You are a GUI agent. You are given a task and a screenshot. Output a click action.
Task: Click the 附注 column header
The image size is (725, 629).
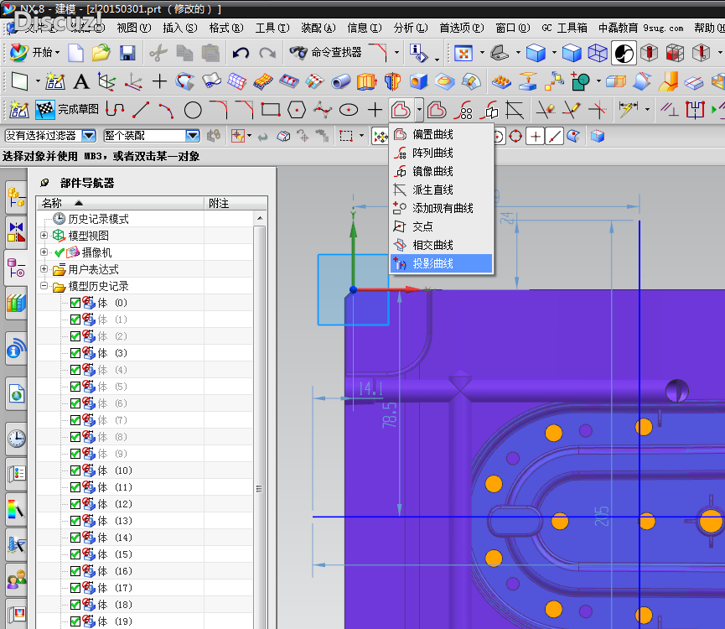tap(236, 203)
